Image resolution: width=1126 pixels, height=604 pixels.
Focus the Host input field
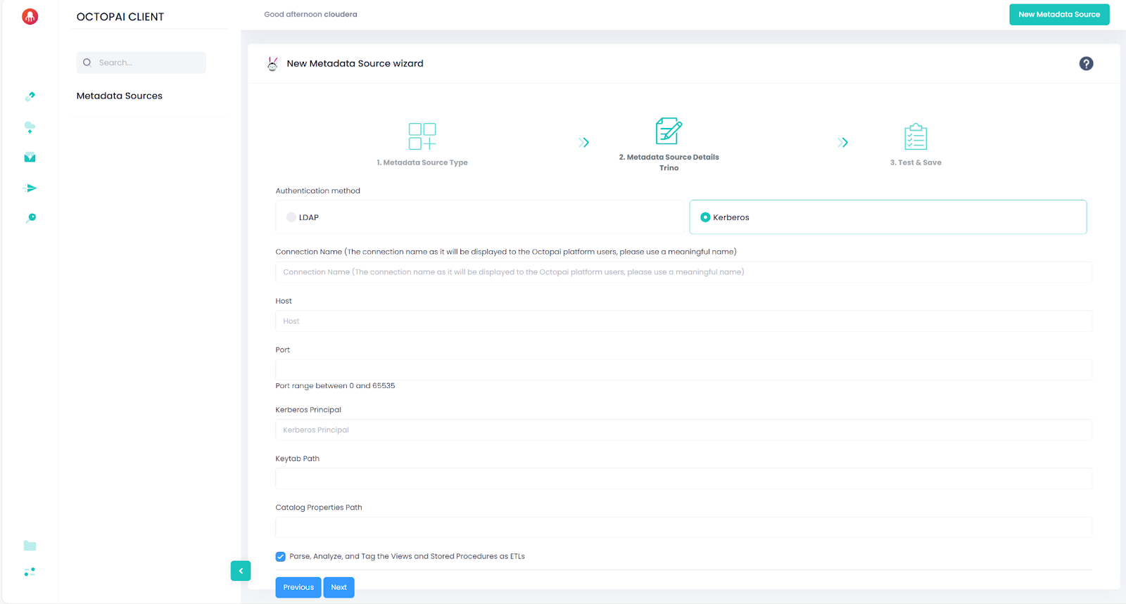click(x=684, y=321)
